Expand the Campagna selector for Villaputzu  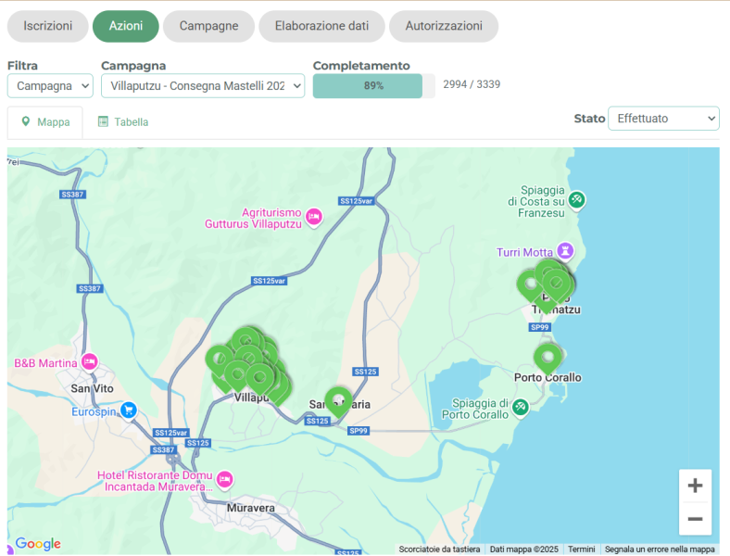(202, 86)
